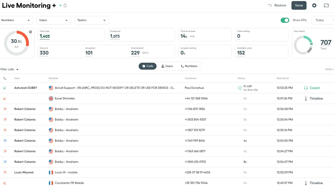
Task: Click the Outbound value 1,073
Action: click(115, 36)
